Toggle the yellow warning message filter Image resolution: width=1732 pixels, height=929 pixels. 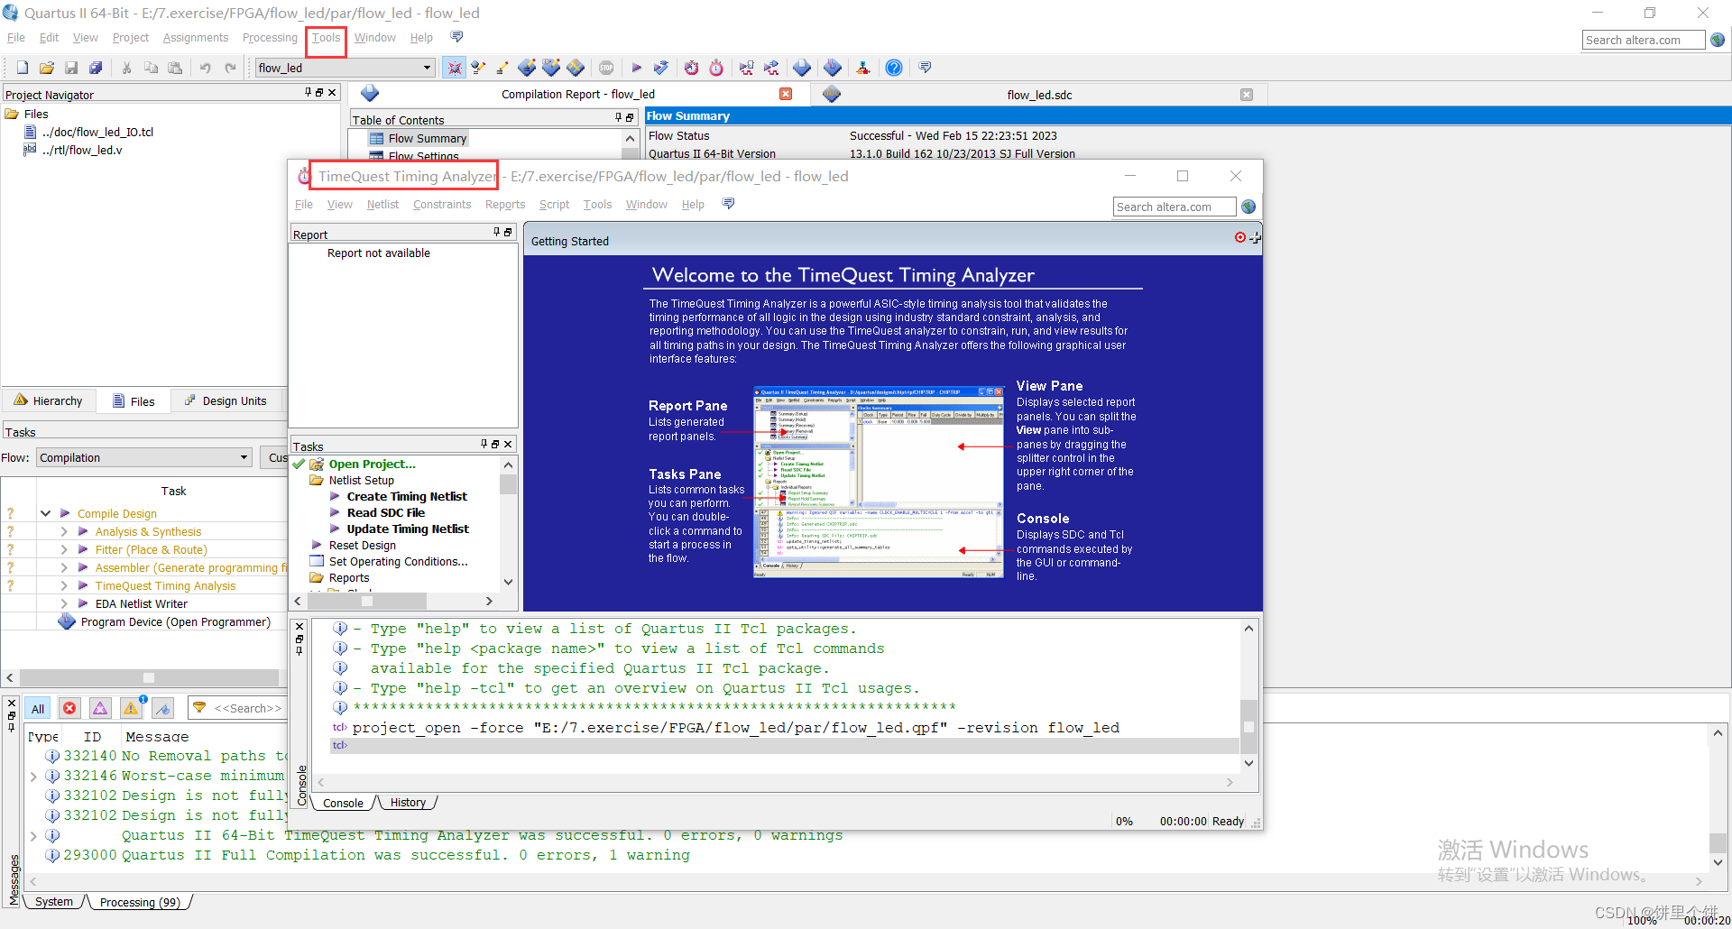click(x=132, y=708)
